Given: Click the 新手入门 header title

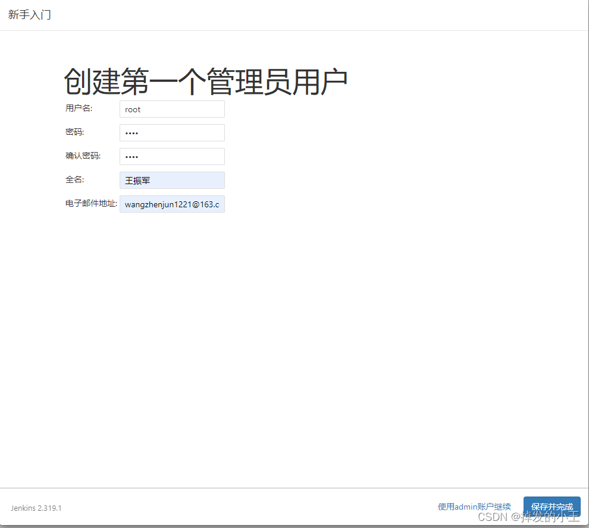Looking at the screenshot, I should pos(29,14).
